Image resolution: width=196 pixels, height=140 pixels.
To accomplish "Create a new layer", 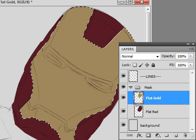I will tap(176, 135).
